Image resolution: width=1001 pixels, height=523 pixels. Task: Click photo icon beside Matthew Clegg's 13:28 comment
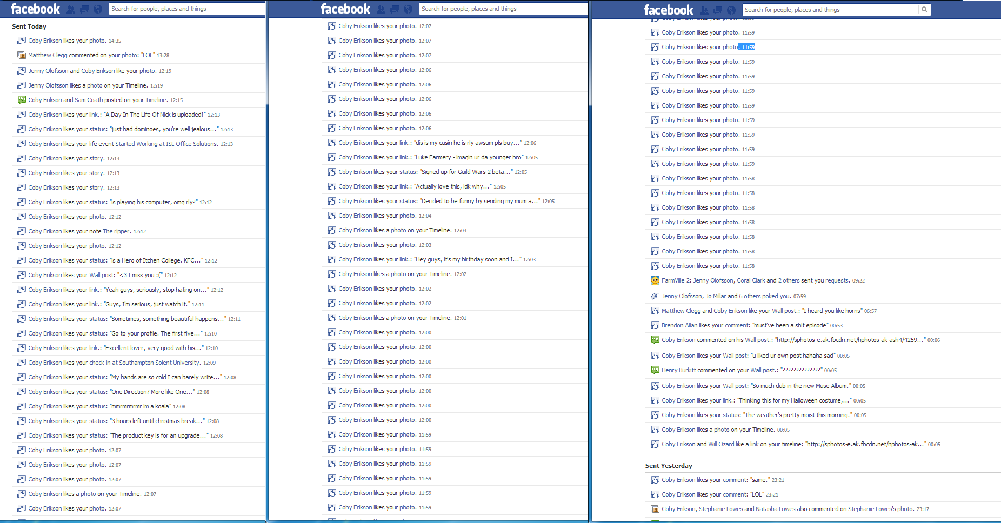22,55
